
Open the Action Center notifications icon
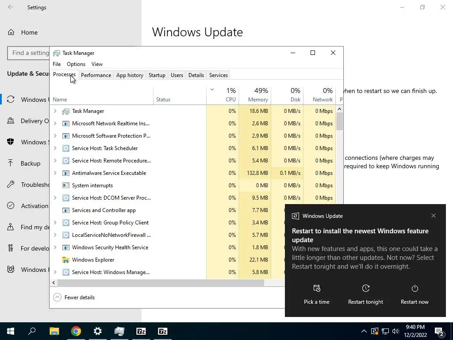pos(439,331)
